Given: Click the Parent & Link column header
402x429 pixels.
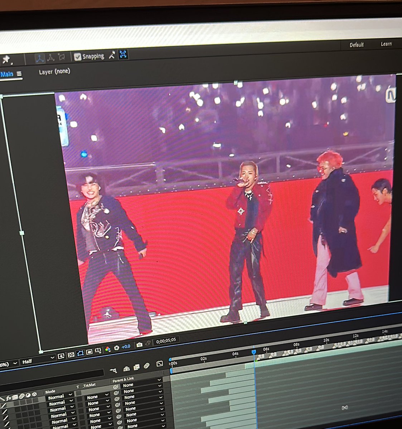Looking at the screenshot, I should pyautogui.click(x=123, y=380).
